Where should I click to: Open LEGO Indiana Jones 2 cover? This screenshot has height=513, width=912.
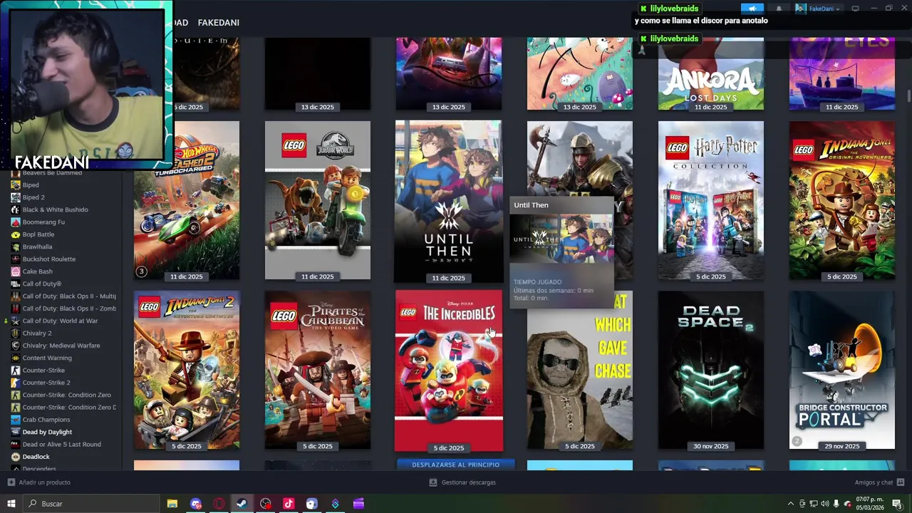[x=187, y=370]
